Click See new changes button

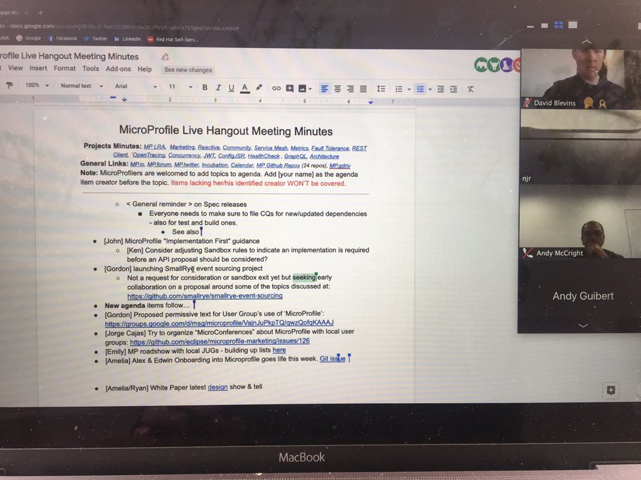click(x=188, y=70)
